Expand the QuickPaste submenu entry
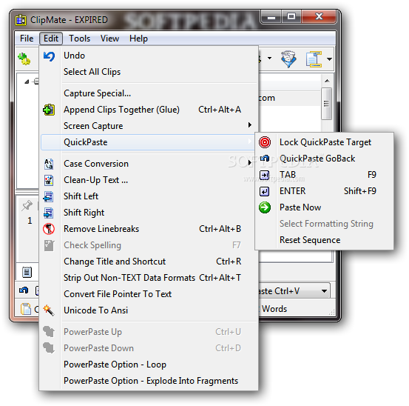 pyautogui.click(x=148, y=142)
